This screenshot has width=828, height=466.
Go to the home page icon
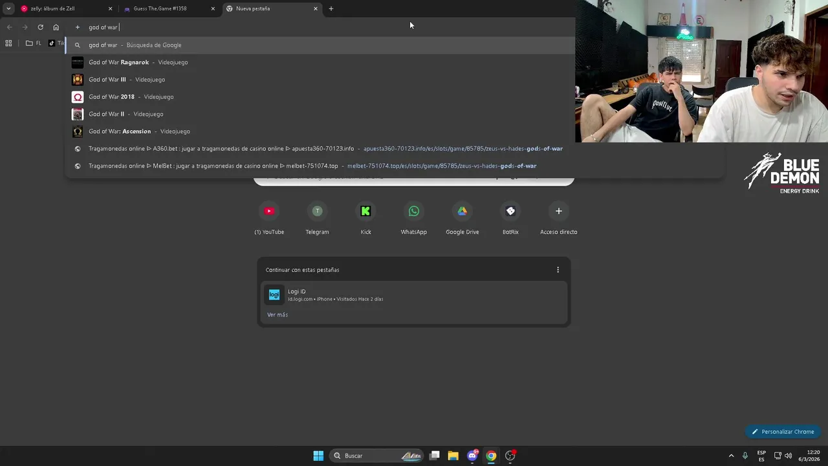[56, 27]
